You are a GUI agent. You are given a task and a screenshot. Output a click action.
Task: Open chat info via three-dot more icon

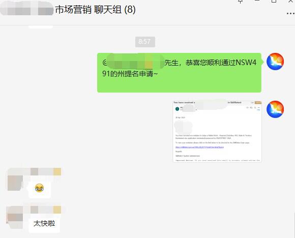(x=290, y=14)
